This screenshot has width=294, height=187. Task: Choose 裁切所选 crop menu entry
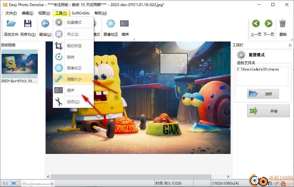click(x=74, y=46)
